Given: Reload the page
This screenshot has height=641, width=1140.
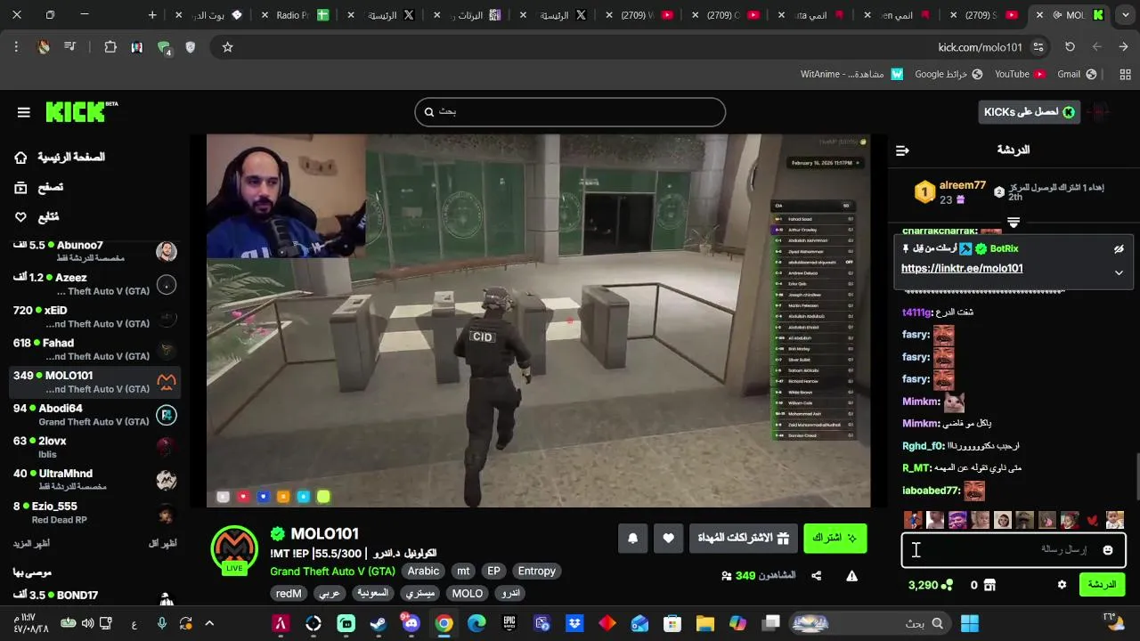Looking at the screenshot, I should (x=1070, y=47).
